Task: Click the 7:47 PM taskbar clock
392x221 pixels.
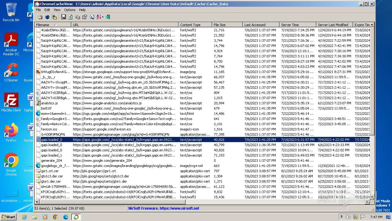Action: click(x=376, y=217)
